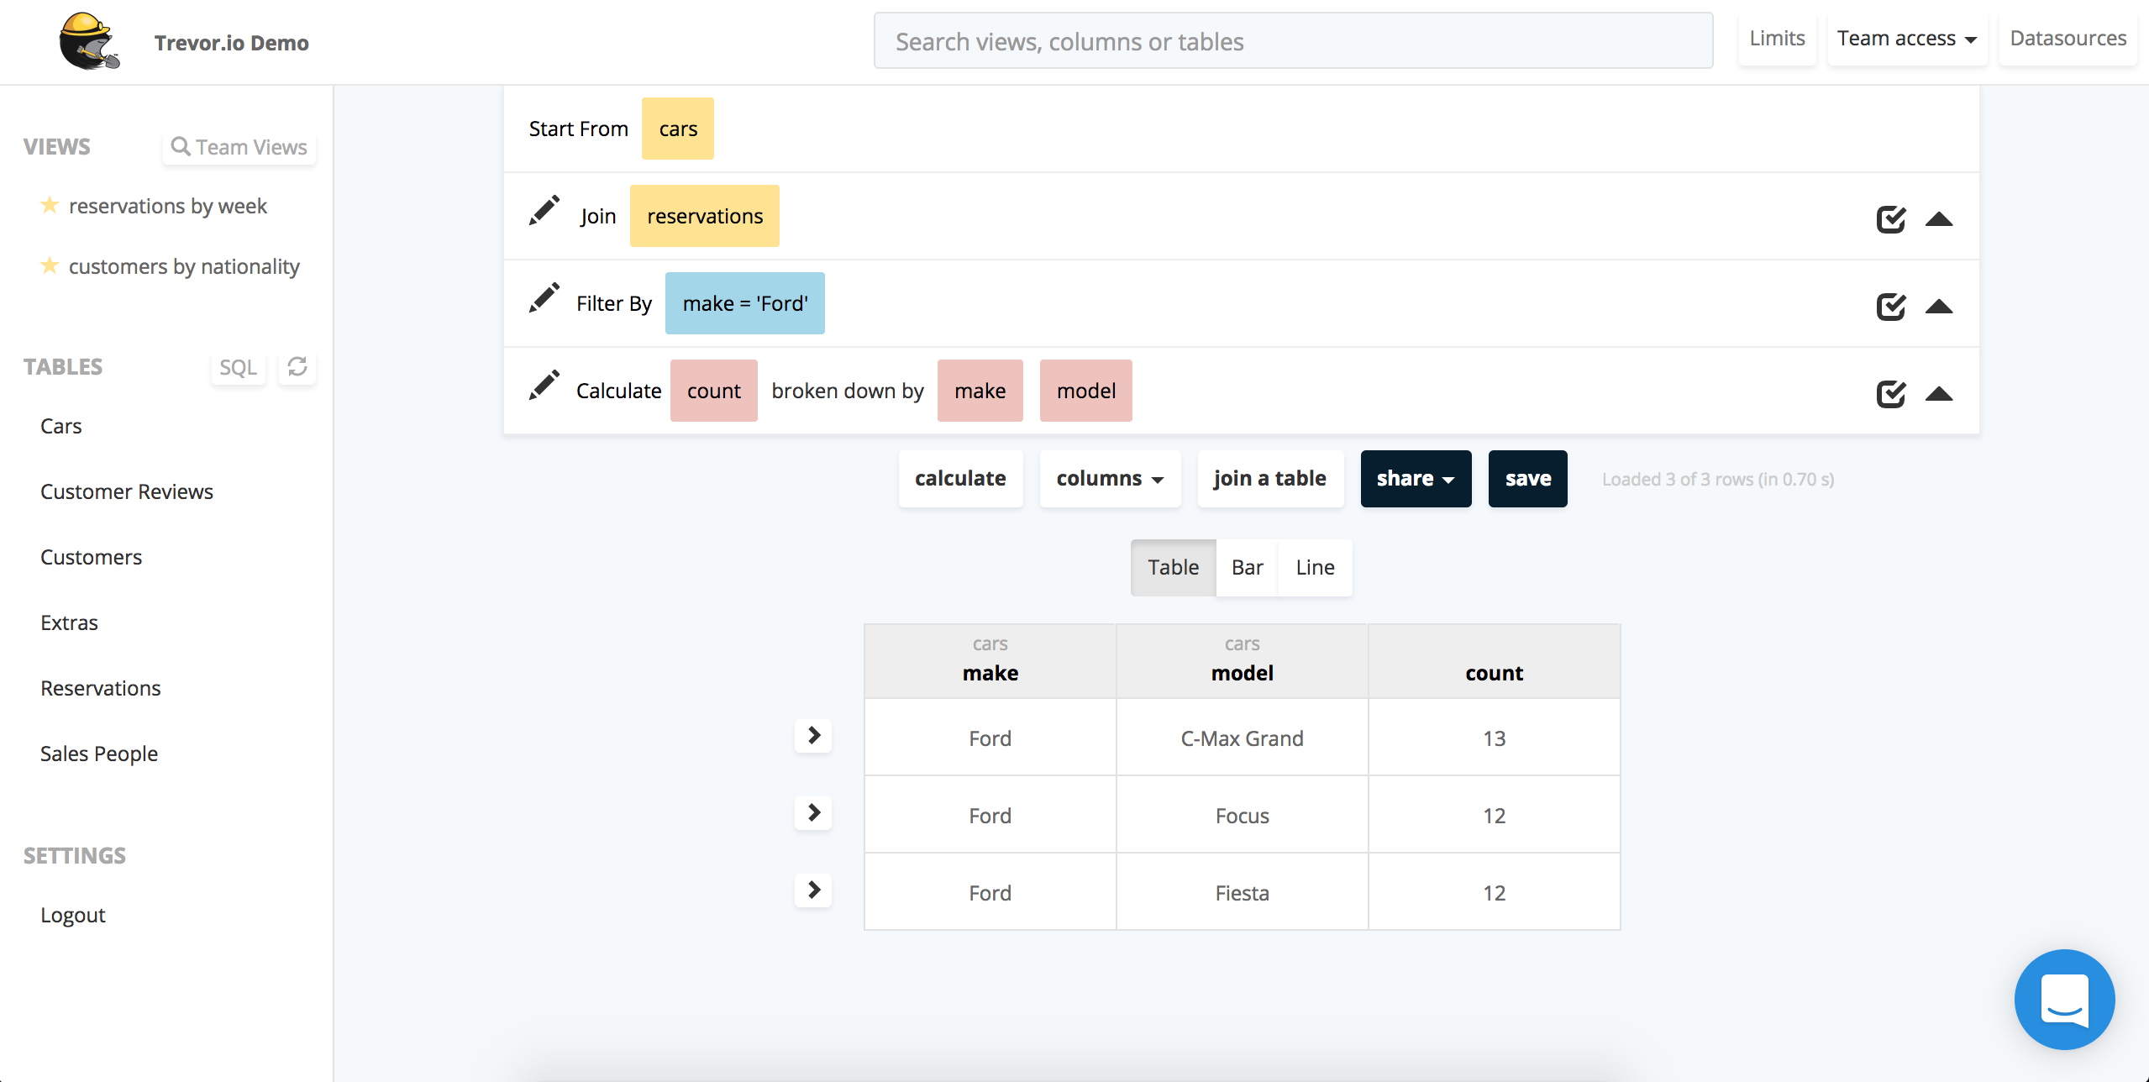Open the chat support bubble
Viewport: 2149px width, 1082px height.
pyautogui.click(x=2064, y=999)
